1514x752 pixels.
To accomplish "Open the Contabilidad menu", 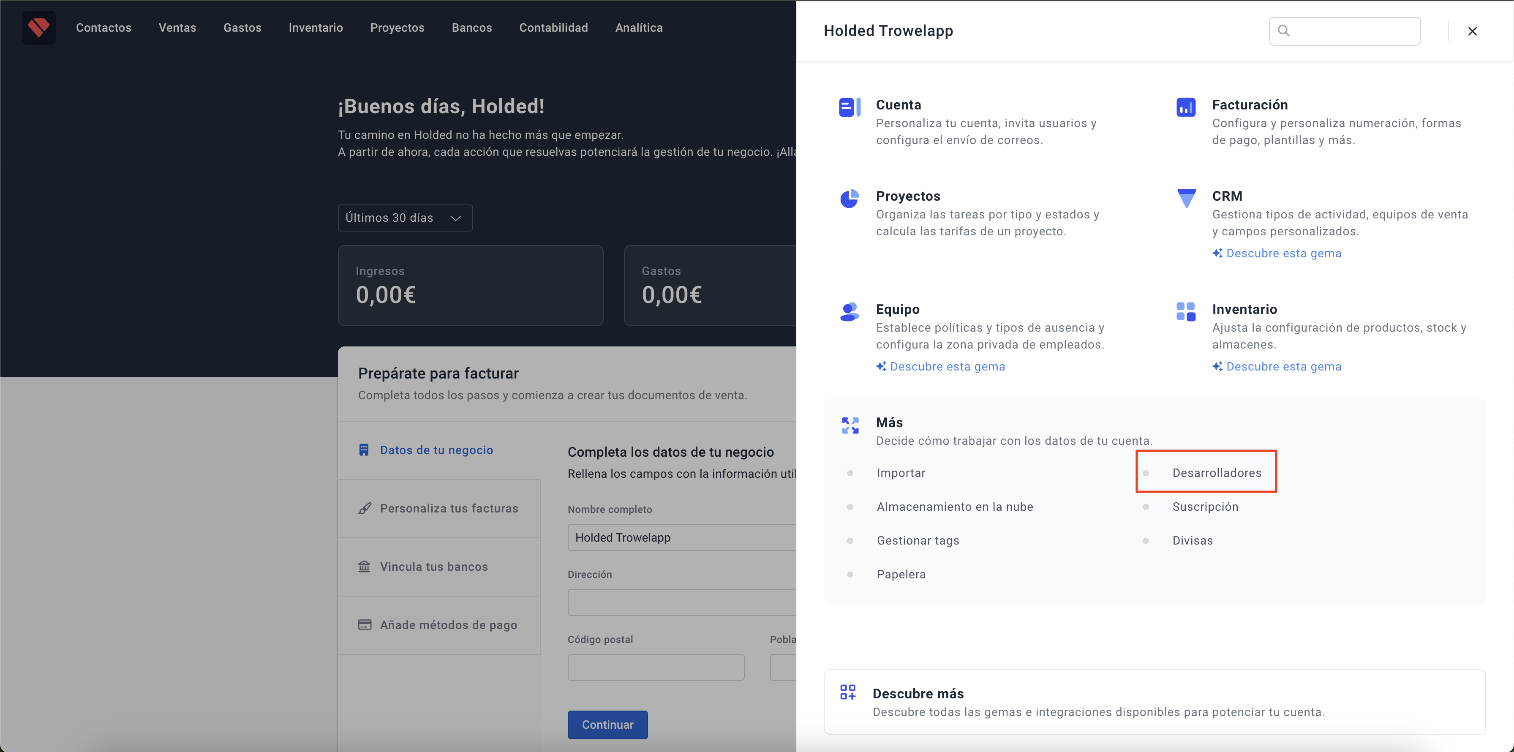I will pos(553,27).
